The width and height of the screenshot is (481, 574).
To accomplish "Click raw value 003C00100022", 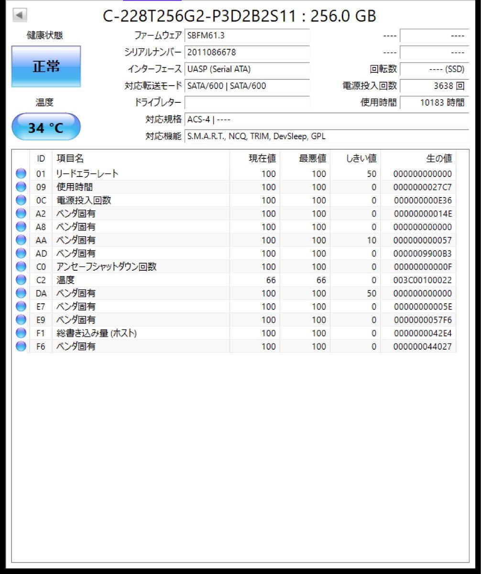I will (422, 280).
